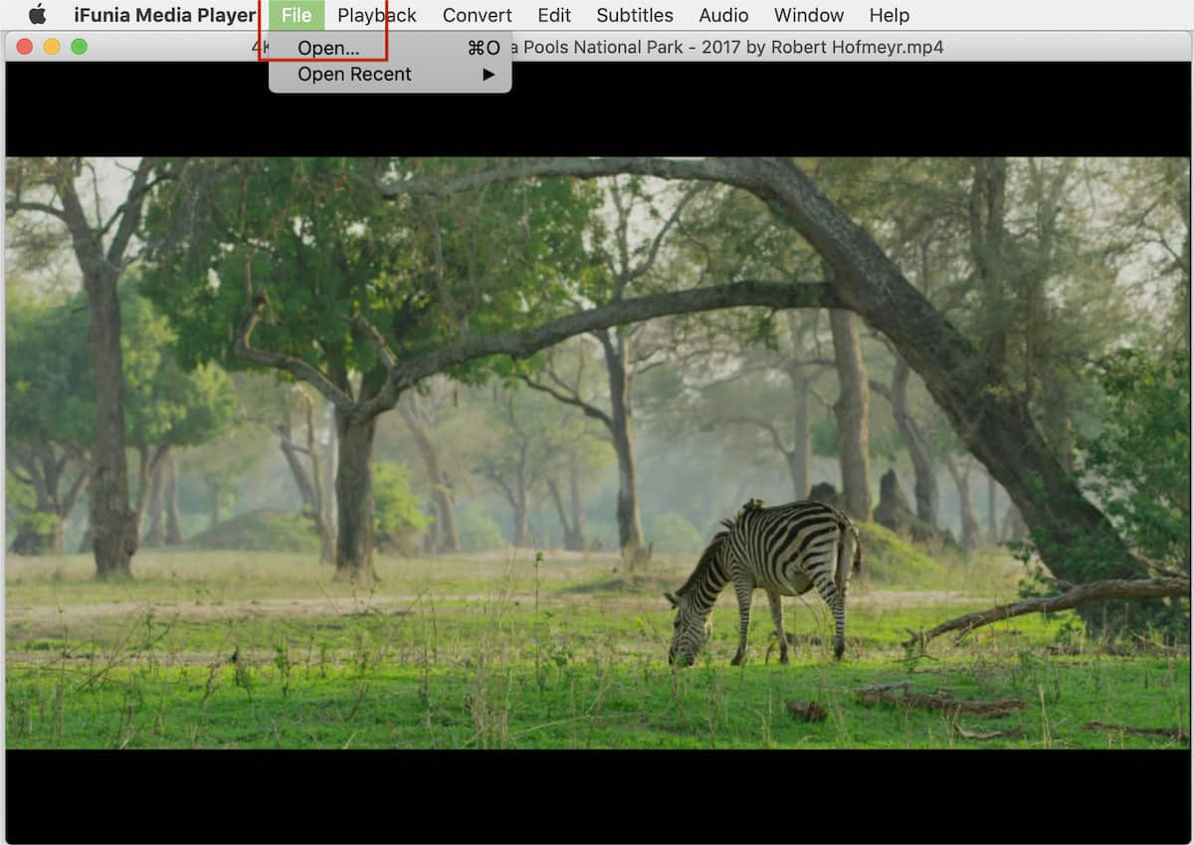Image resolution: width=1194 pixels, height=845 pixels.
Task: Open the Apple menu
Action: click(38, 14)
